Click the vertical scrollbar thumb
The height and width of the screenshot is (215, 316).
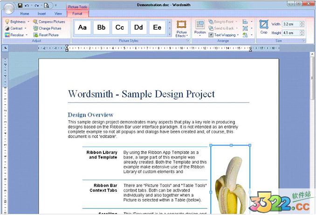(x=312, y=78)
